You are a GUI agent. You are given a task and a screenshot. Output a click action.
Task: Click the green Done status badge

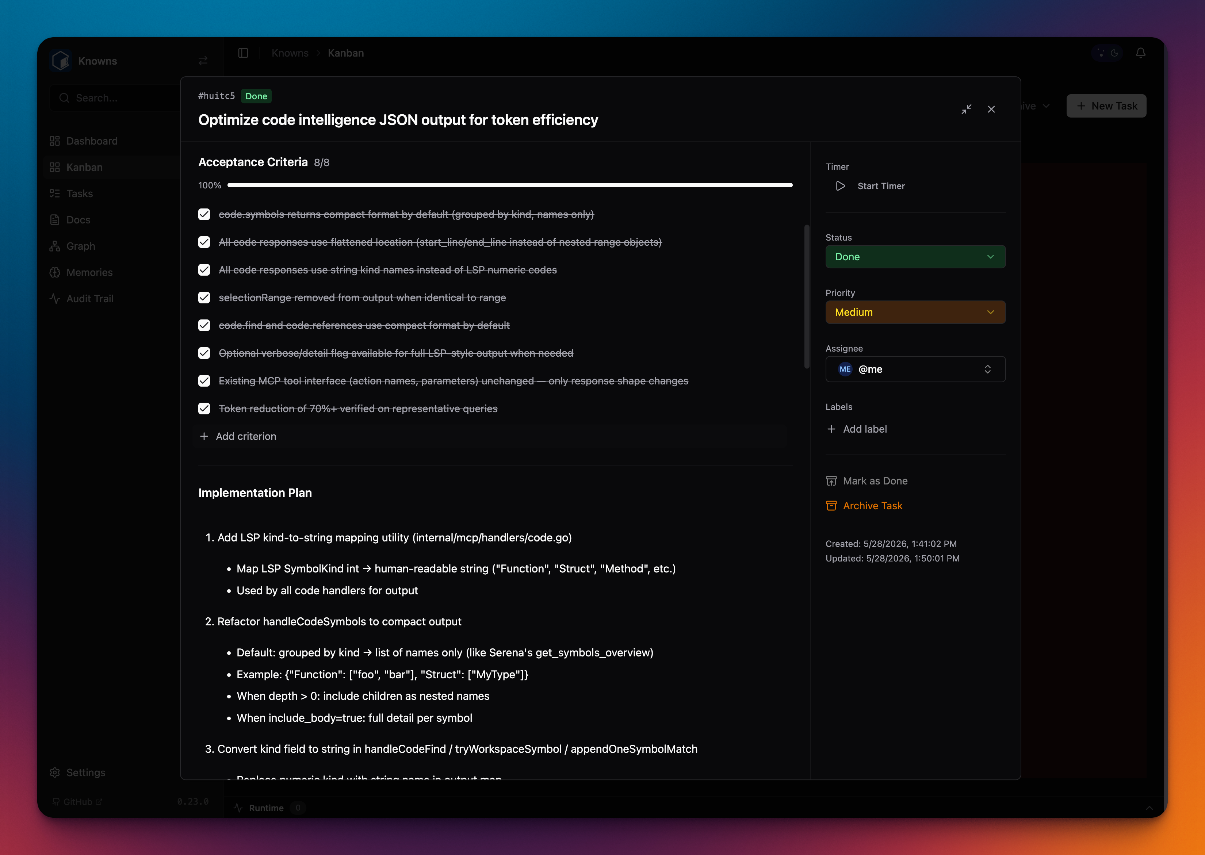coord(256,96)
